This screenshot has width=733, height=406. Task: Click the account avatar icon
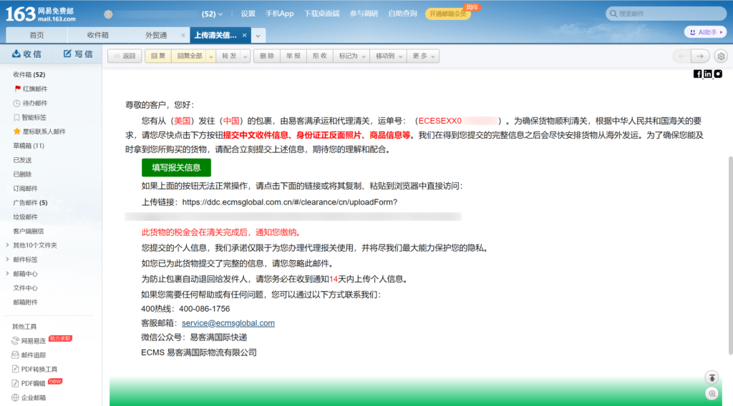109,14
